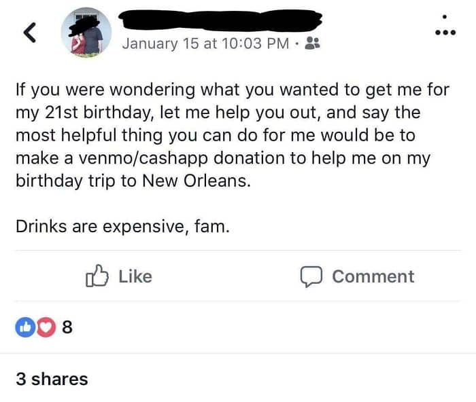Screen dimensions: 476x402
Task: Click the "Drinks are expensive, fam." line
Action: point(122,226)
